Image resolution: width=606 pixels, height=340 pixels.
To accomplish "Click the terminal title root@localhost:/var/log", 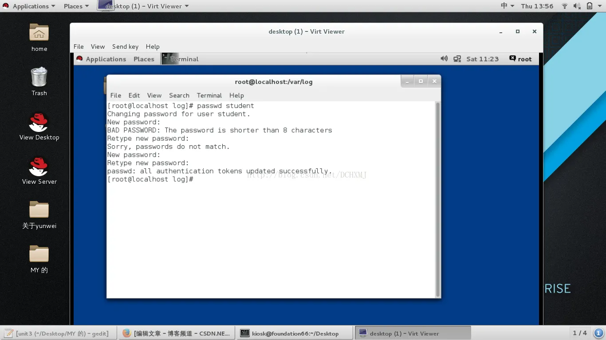I will coord(274,82).
